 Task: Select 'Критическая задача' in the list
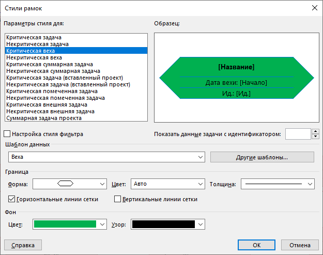(x=76, y=37)
